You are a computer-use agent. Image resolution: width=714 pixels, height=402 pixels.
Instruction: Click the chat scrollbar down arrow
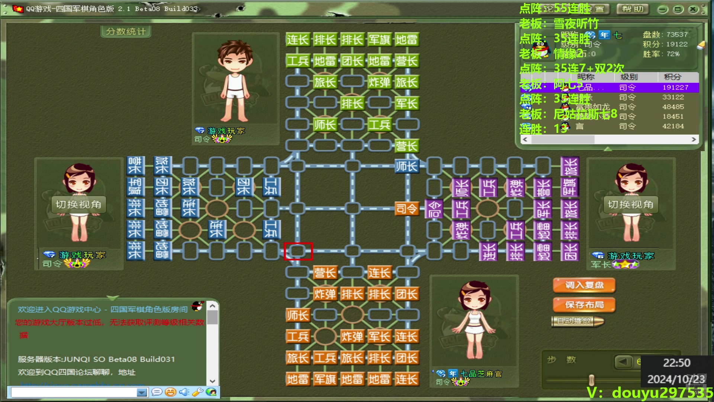[212, 381]
